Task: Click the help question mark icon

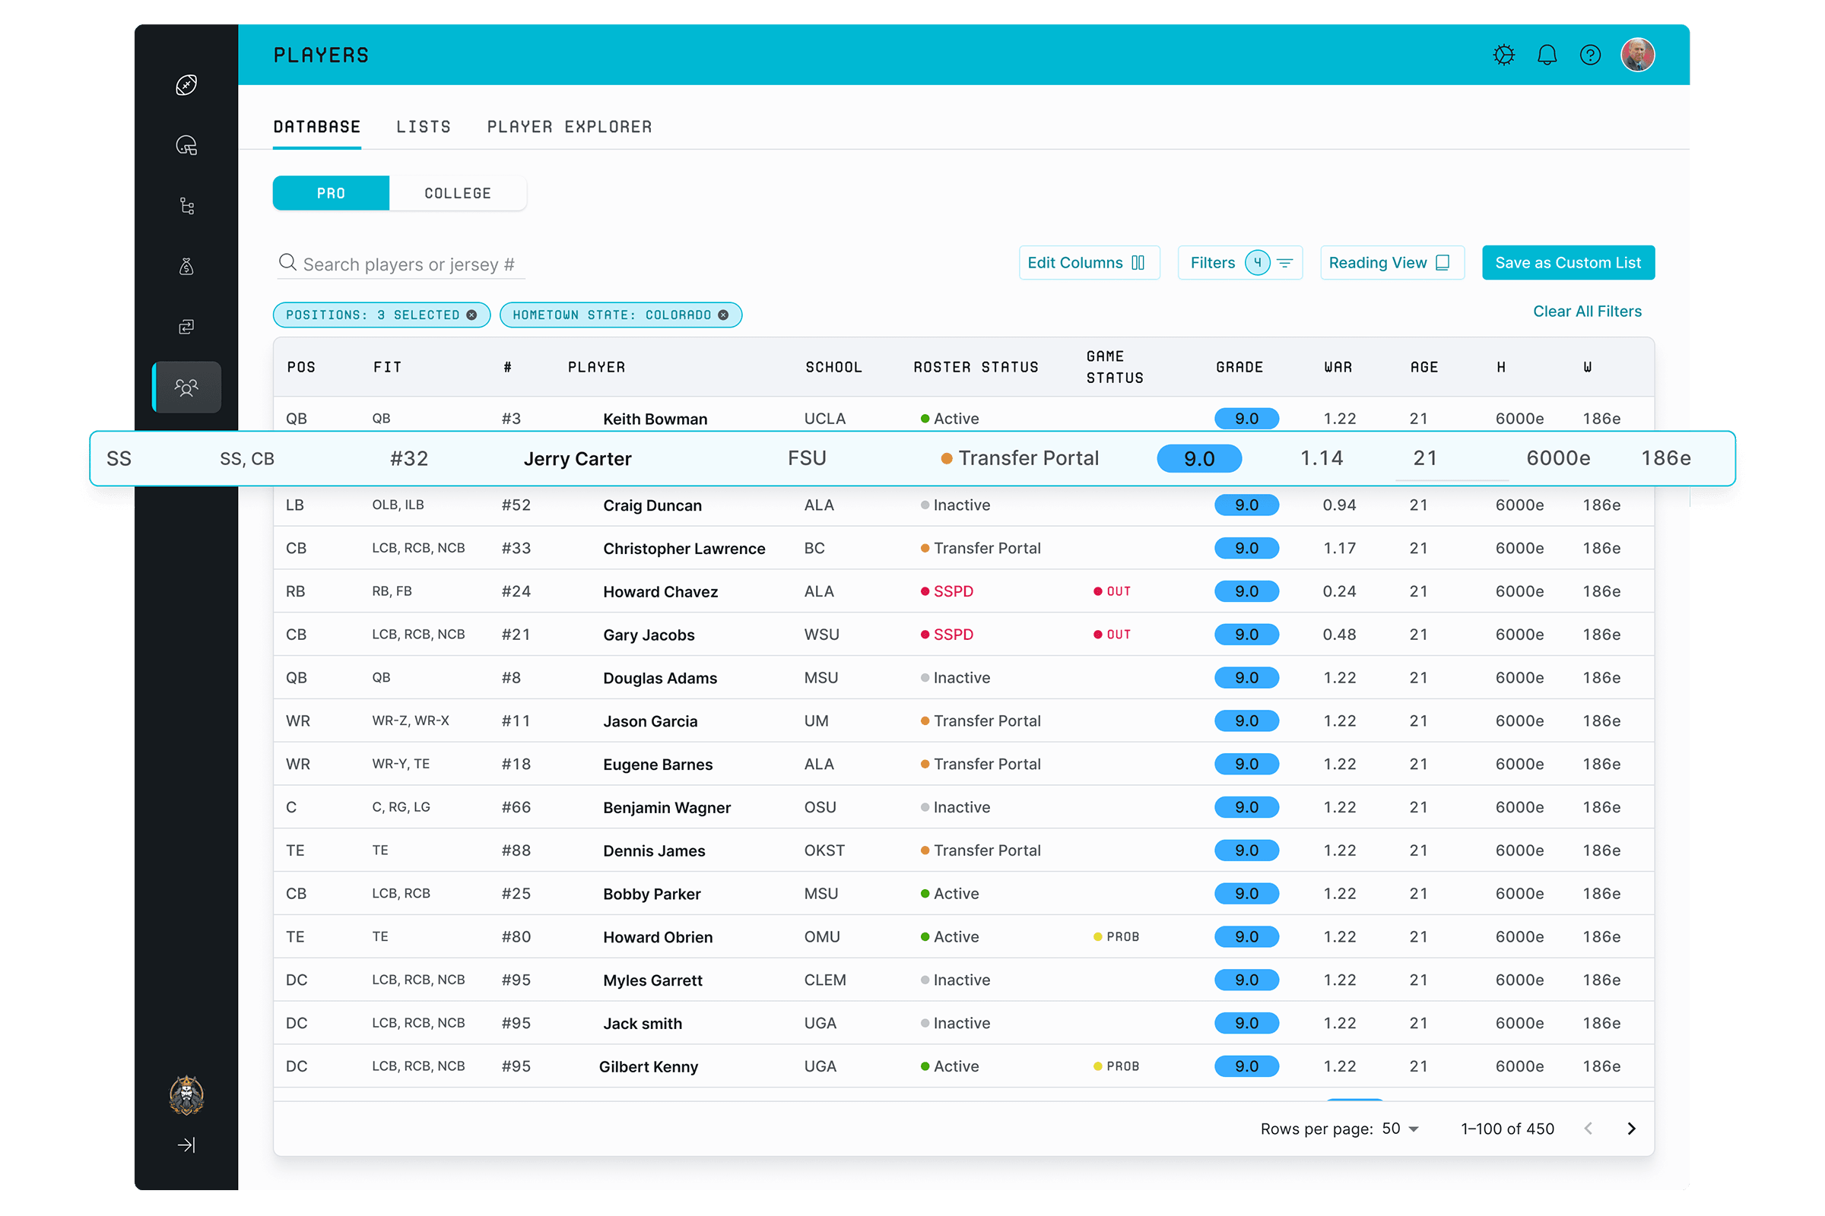Action: pyautogui.click(x=1590, y=54)
